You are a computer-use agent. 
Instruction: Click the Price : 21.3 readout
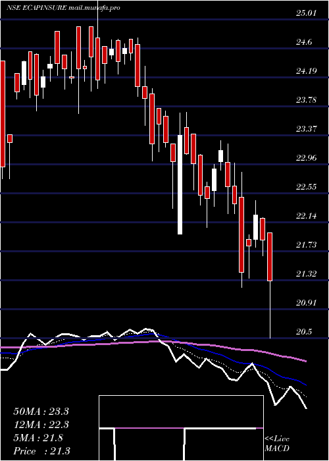pos(41,451)
